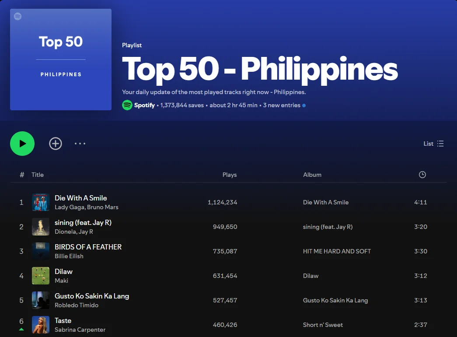Image resolution: width=457 pixels, height=337 pixels.
Task: Open the Die With A Smile album link
Action: (326, 202)
